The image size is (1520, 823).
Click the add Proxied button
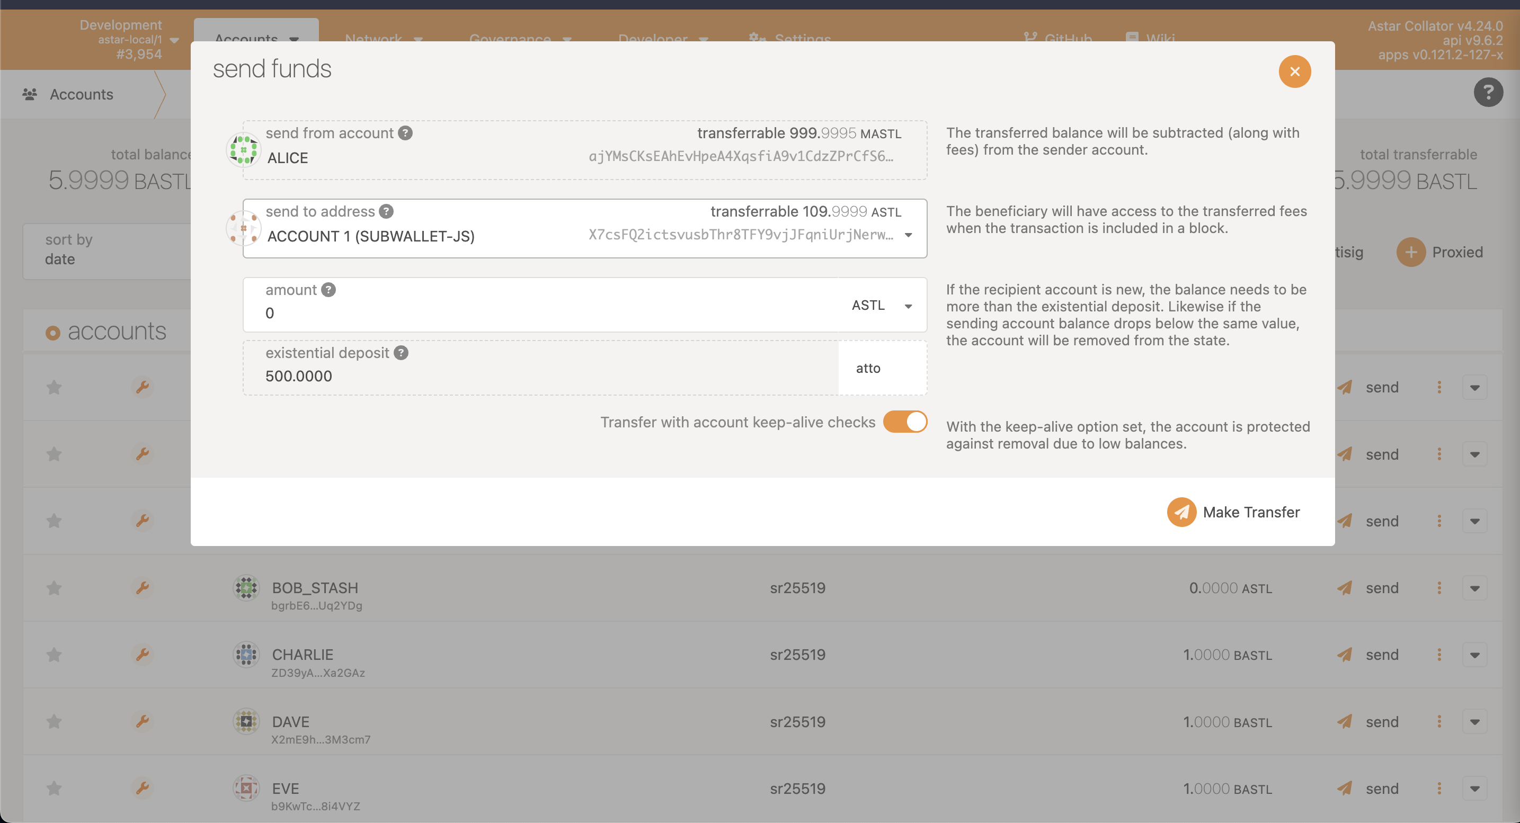(x=1440, y=252)
